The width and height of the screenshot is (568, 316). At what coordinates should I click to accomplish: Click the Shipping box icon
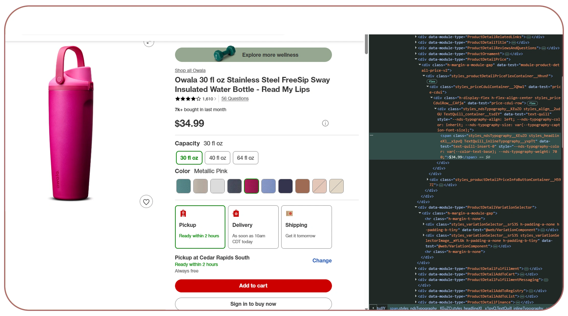(289, 213)
